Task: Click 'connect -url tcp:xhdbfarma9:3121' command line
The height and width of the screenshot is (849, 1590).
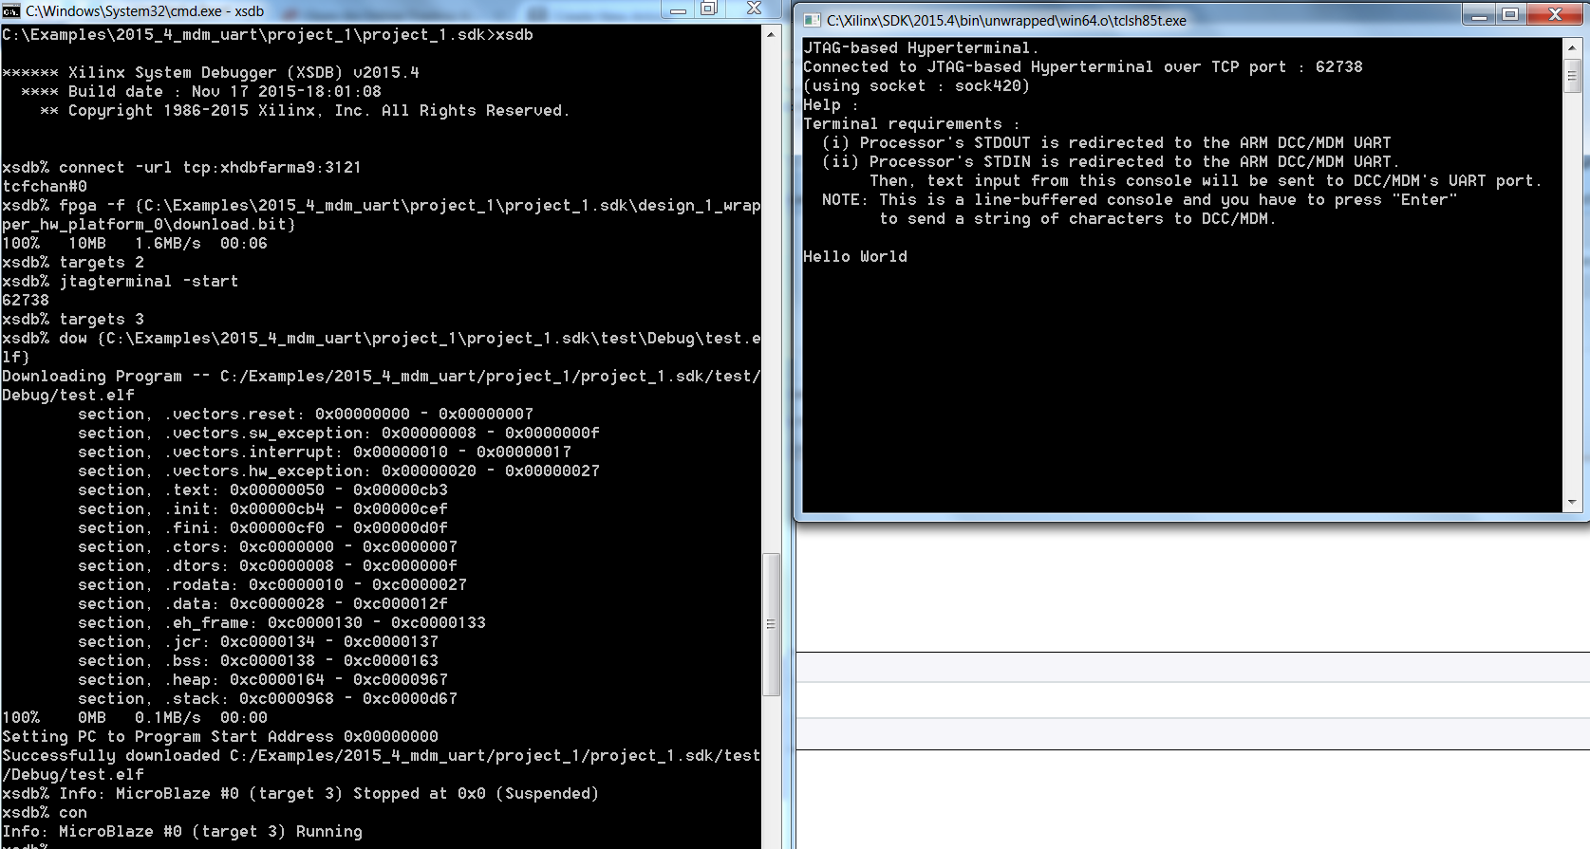Action: point(181,167)
